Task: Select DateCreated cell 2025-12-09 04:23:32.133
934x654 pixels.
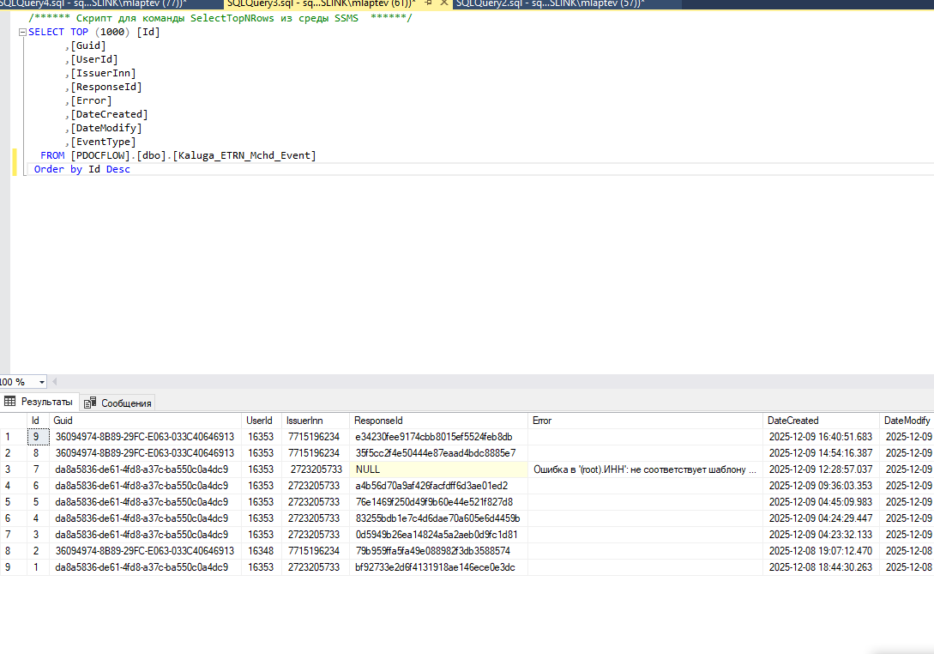Action: (822, 535)
